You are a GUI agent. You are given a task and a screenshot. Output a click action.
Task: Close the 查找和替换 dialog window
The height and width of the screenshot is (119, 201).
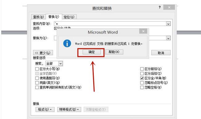pyautogui.click(x=169, y=7)
